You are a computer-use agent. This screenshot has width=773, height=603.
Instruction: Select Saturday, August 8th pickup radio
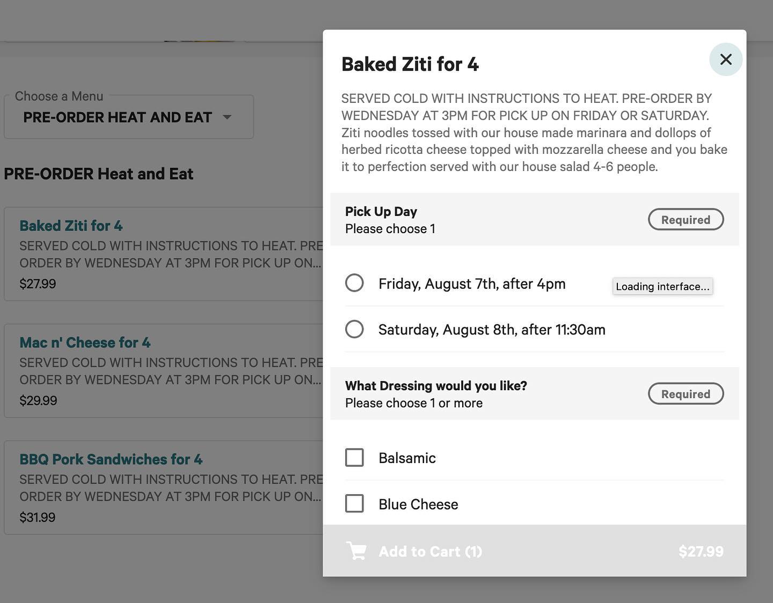click(354, 329)
